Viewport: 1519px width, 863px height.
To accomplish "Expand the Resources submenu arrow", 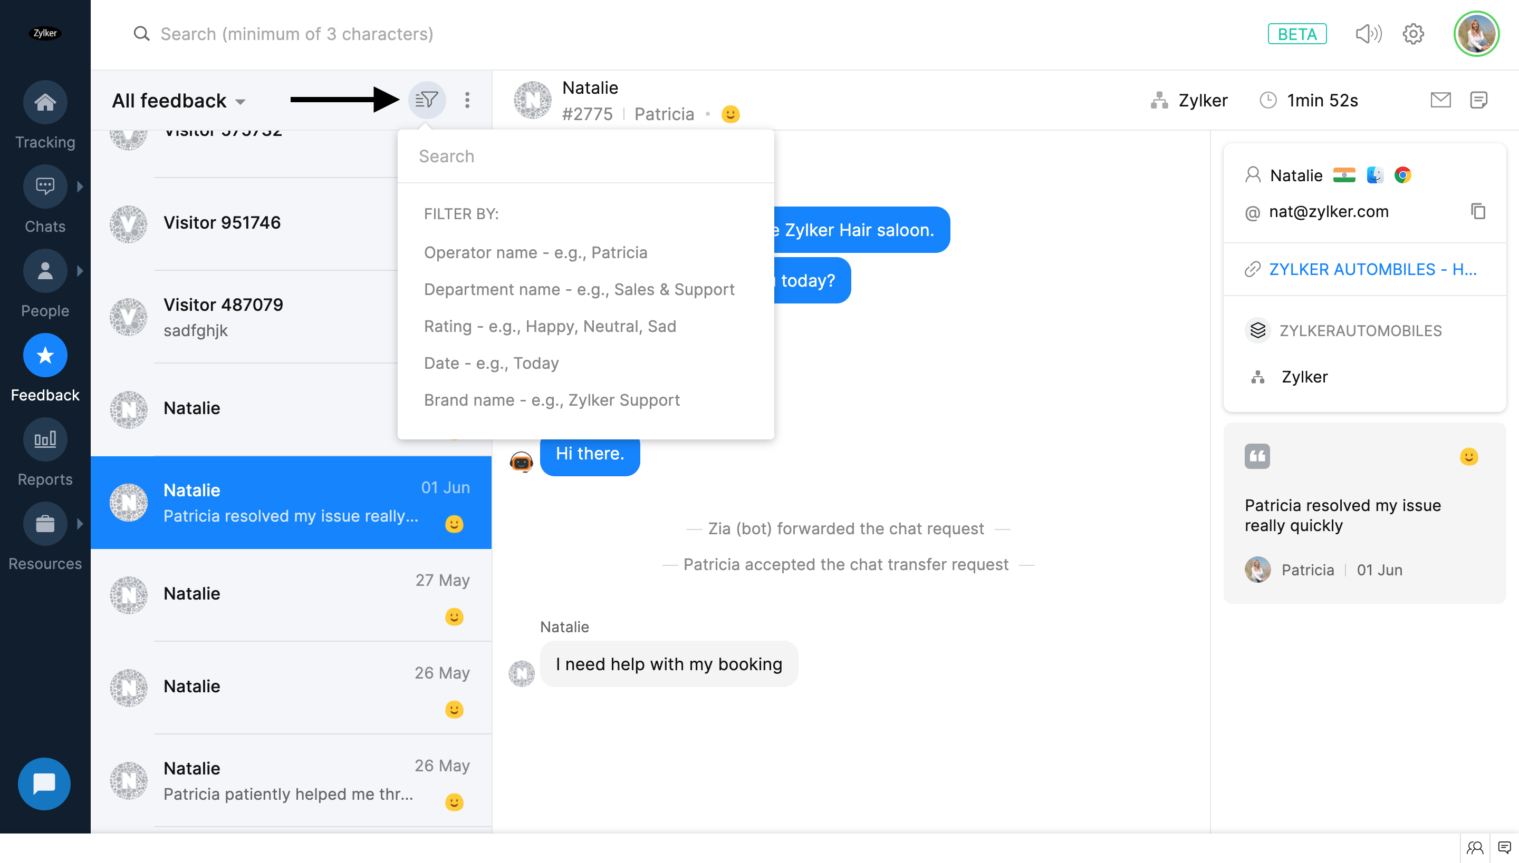I will point(80,523).
